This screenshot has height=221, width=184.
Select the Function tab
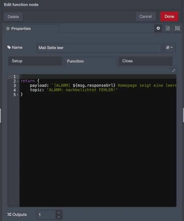(90, 61)
